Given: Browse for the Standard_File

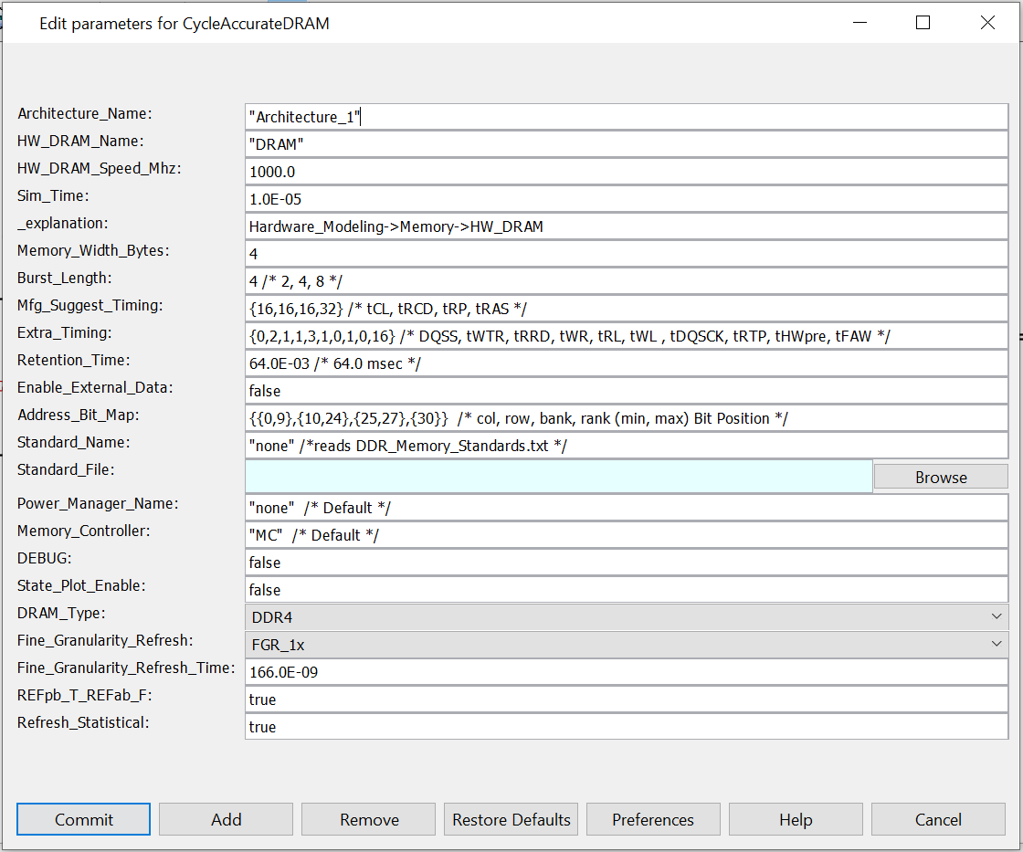Looking at the screenshot, I should tap(941, 477).
